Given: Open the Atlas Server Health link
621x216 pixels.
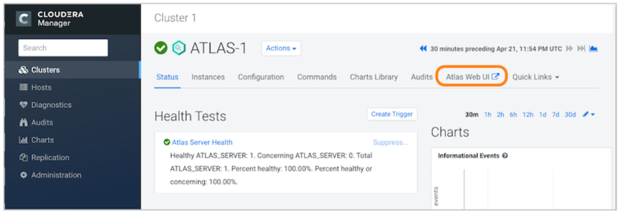Looking at the screenshot, I should (202, 142).
